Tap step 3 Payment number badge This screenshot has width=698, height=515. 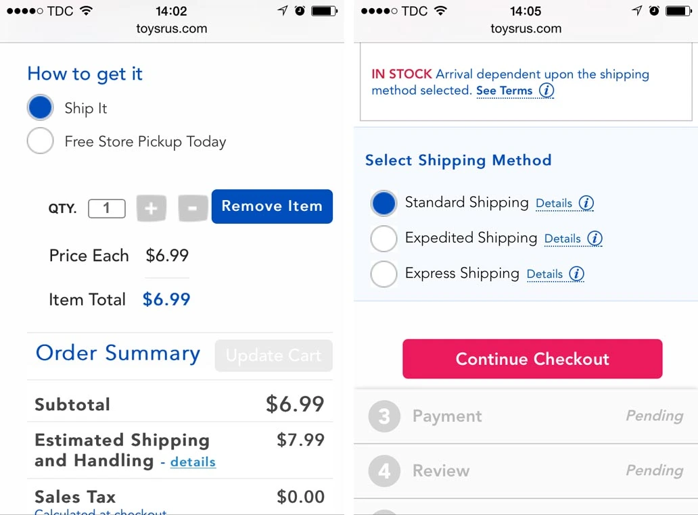tap(384, 416)
